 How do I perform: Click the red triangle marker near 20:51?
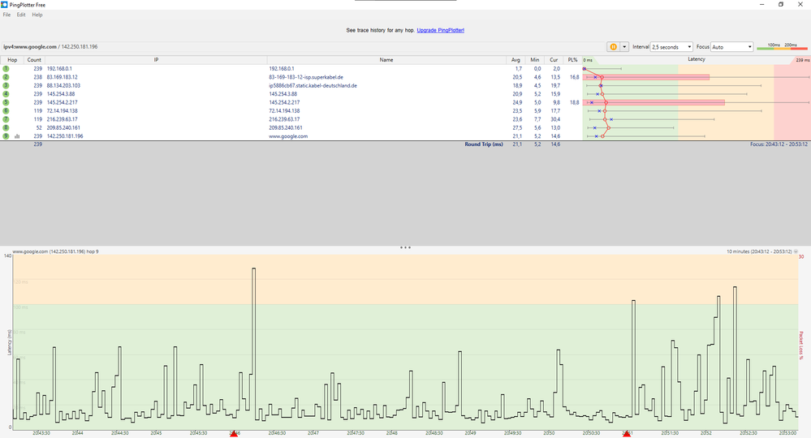coord(627,433)
